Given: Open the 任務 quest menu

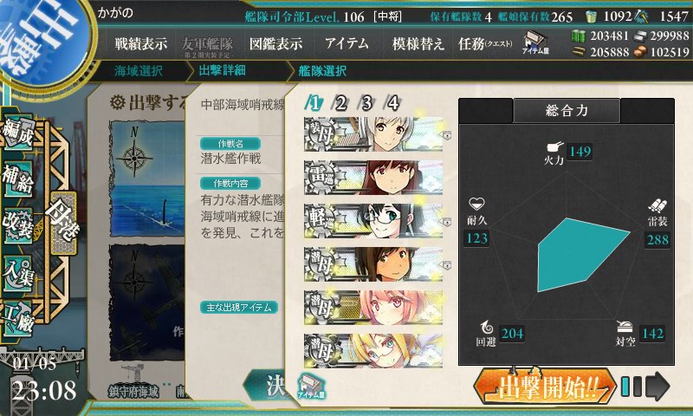Looking at the screenshot, I should click(x=485, y=43).
